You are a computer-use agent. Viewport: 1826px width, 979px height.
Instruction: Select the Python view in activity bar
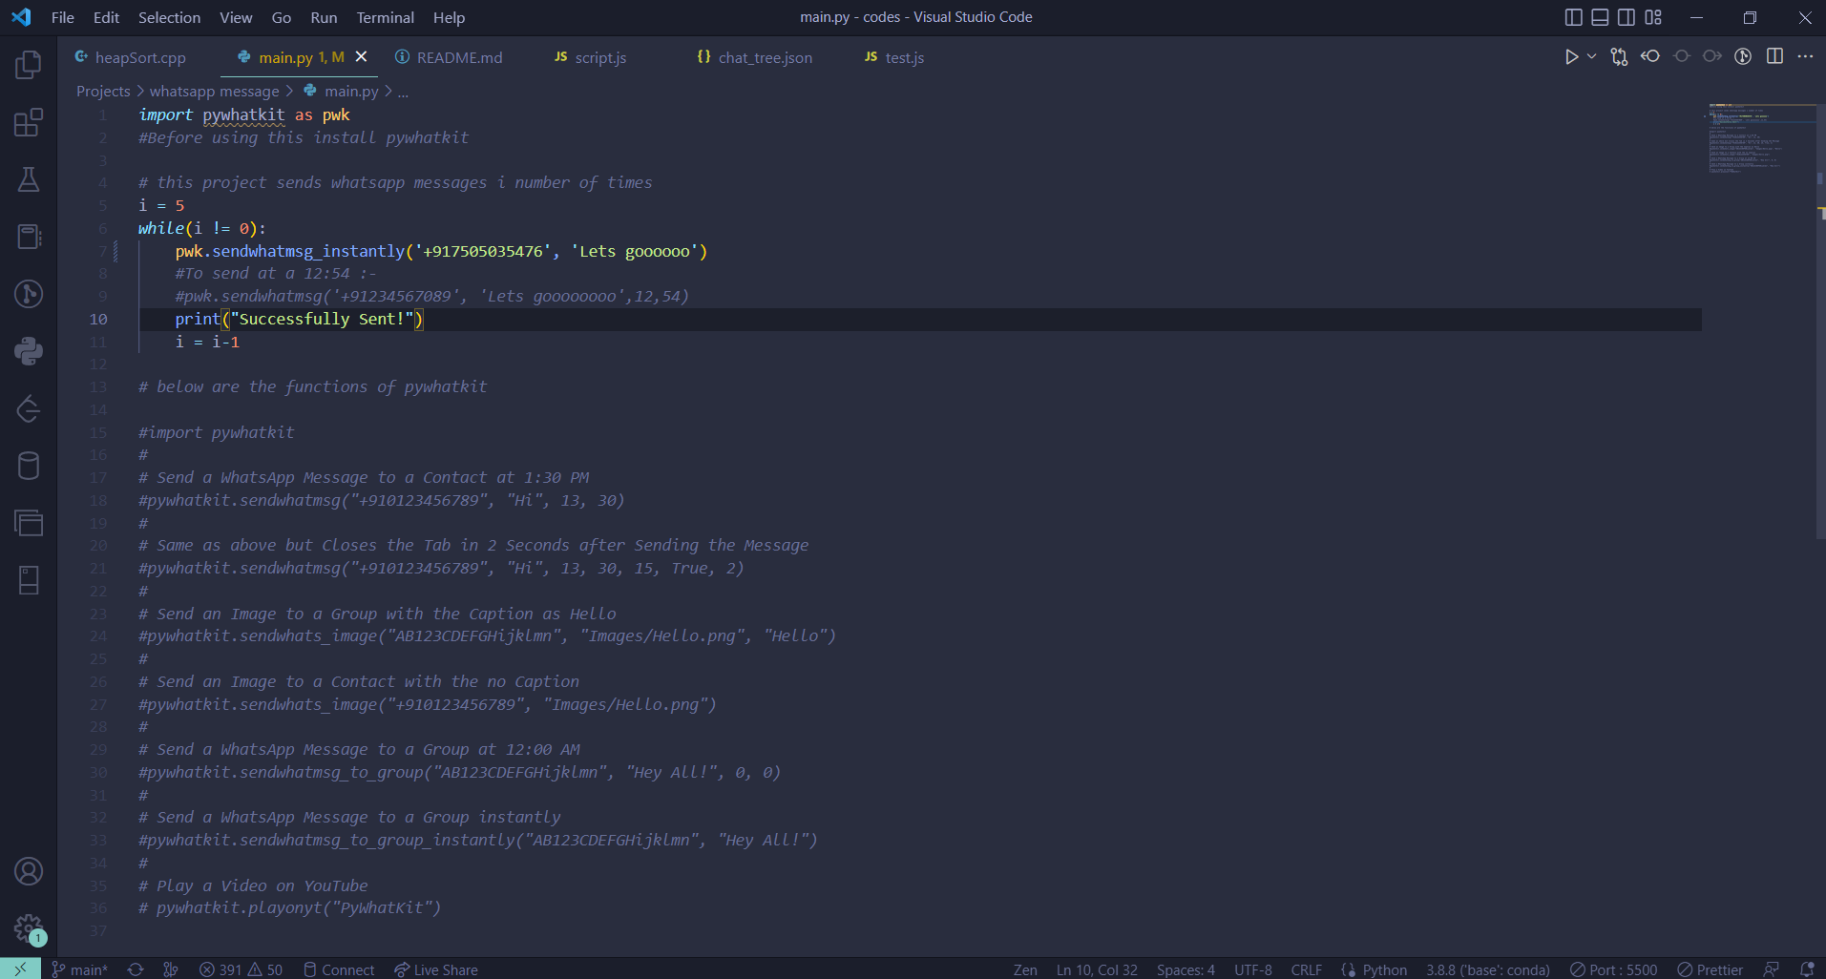(28, 351)
